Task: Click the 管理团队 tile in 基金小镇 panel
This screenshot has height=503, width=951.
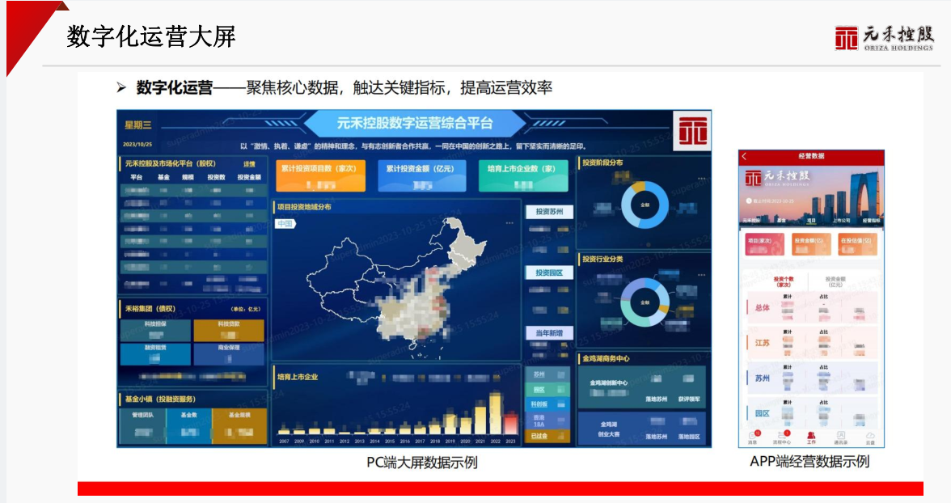Action: pos(143,426)
